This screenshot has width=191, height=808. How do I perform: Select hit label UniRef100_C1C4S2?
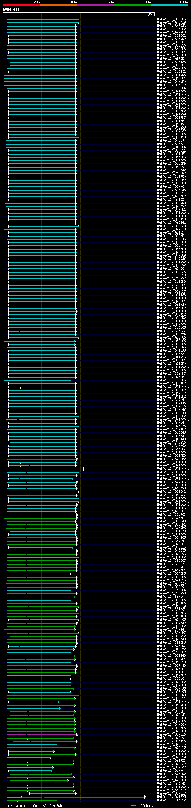coord(171,72)
